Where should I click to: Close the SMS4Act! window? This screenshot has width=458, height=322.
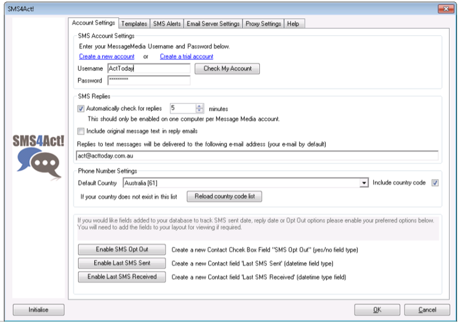point(446,9)
